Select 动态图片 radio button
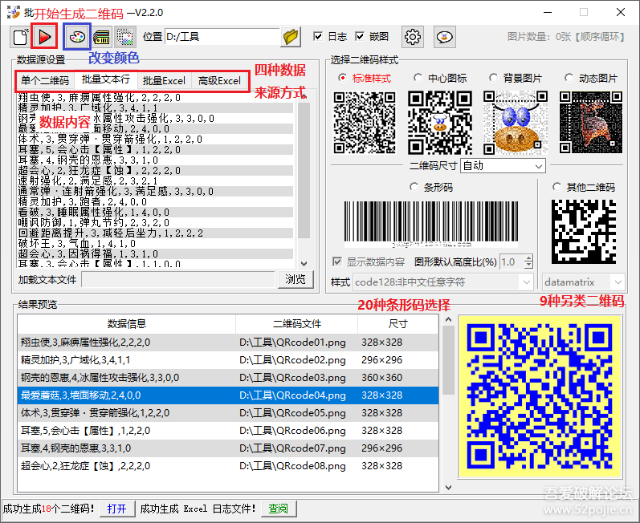Screen dimensions: 640x523 [x=569, y=78]
